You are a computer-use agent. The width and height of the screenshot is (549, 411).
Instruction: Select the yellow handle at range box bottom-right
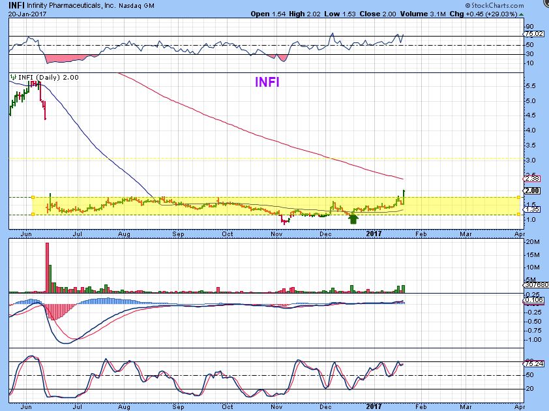pyautogui.click(x=519, y=214)
